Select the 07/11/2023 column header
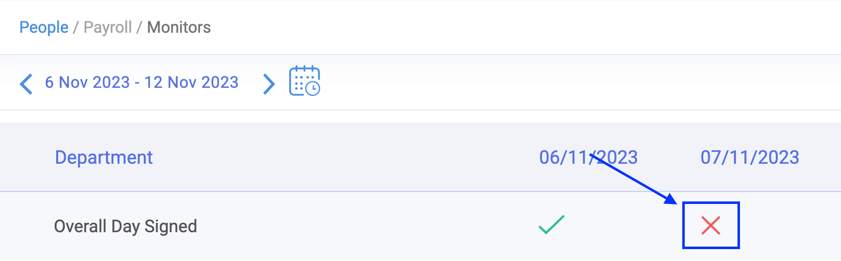 (x=749, y=157)
